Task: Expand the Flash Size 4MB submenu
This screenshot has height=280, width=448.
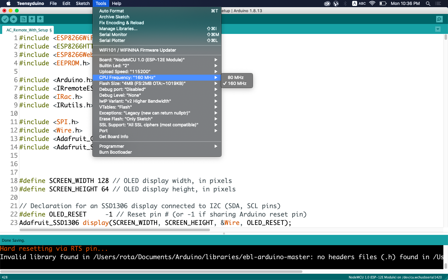Action: tap(157, 83)
